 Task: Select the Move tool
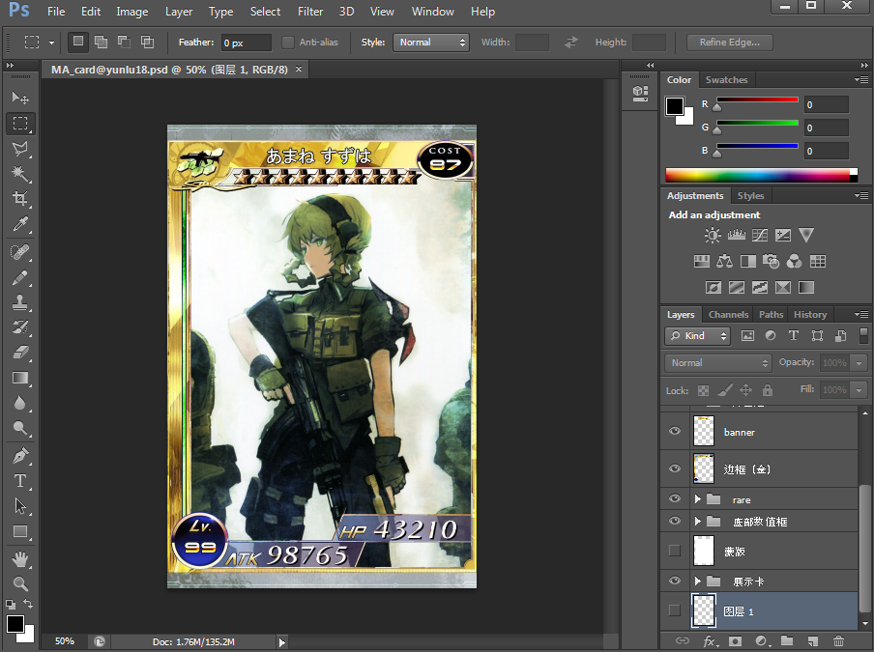pos(20,98)
